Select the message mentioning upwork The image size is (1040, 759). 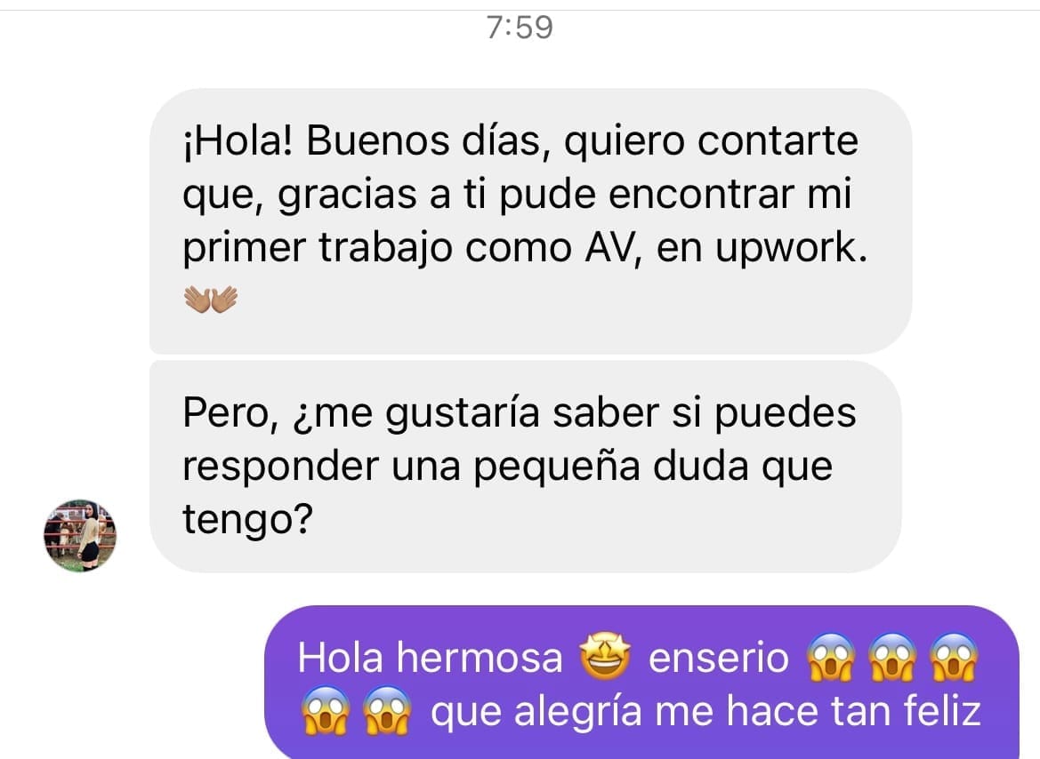tap(530, 220)
